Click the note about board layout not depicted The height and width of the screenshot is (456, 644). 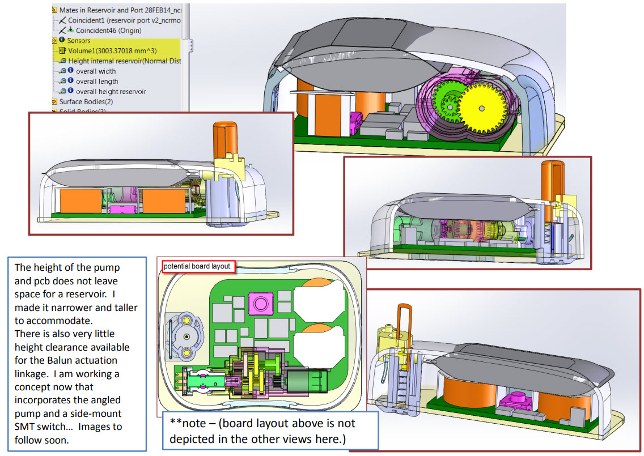(x=270, y=431)
